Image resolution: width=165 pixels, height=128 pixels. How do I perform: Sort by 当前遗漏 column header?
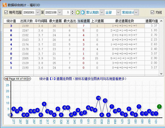pyautogui.click(x=84, y=21)
